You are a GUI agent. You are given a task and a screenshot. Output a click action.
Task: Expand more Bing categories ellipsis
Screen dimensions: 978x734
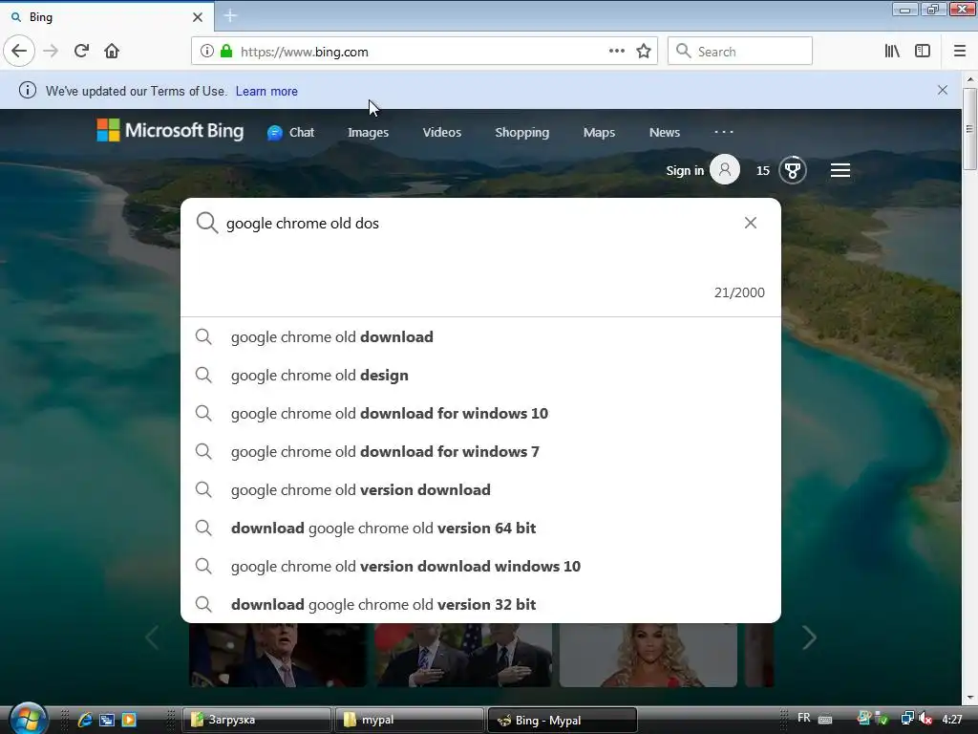[724, 132]
